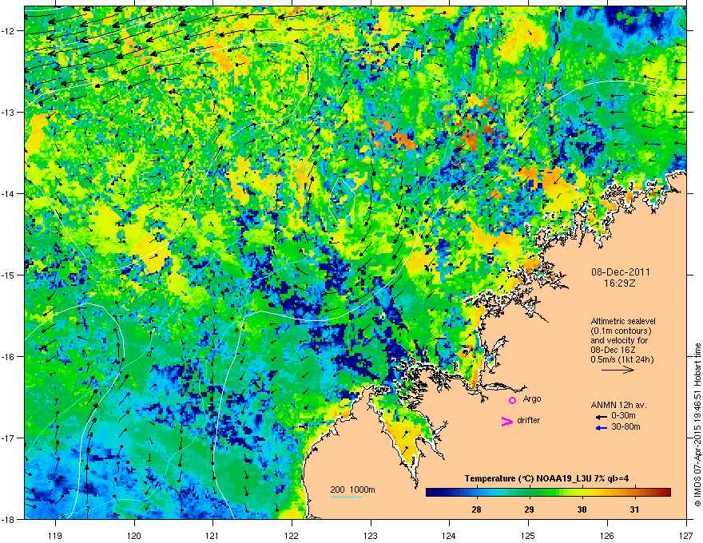Click longitude label 127 on bottom axis

[x=686, y=535]
